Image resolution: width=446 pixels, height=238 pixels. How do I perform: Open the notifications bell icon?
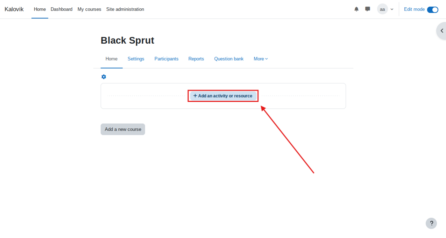click(356, 9)
